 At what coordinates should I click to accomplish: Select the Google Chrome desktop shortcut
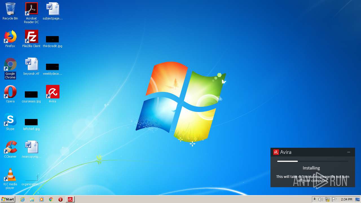coord(10,68)
